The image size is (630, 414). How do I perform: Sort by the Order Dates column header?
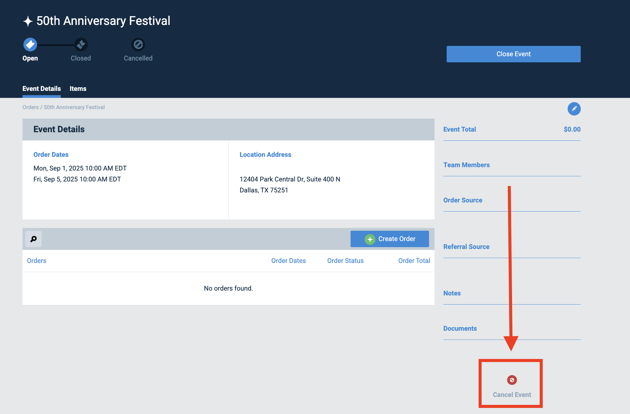click(289, 261)
